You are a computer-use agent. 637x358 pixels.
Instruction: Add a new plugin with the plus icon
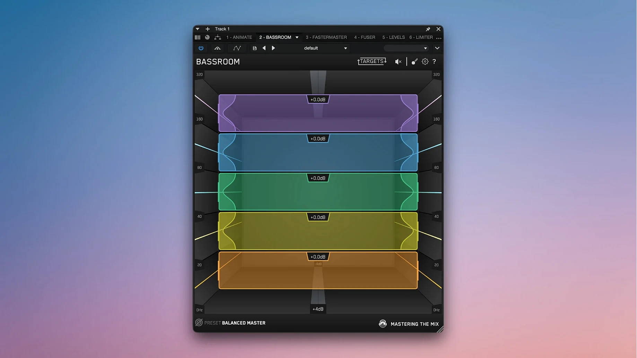208,29
